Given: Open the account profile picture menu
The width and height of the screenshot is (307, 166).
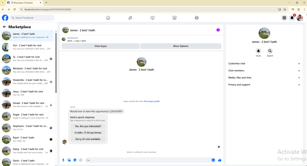Looking at the screenshot, I should 300,18.
